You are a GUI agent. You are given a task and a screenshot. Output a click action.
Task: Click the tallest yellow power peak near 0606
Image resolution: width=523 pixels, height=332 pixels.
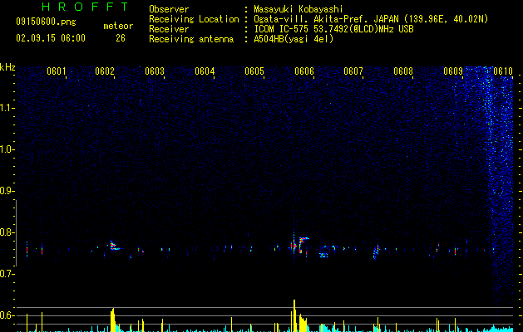(294, 315)
